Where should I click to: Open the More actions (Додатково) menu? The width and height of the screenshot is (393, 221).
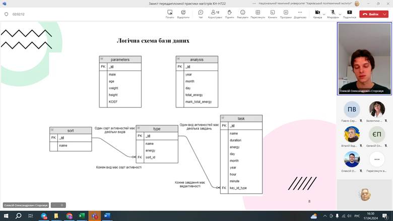[300, 14]
